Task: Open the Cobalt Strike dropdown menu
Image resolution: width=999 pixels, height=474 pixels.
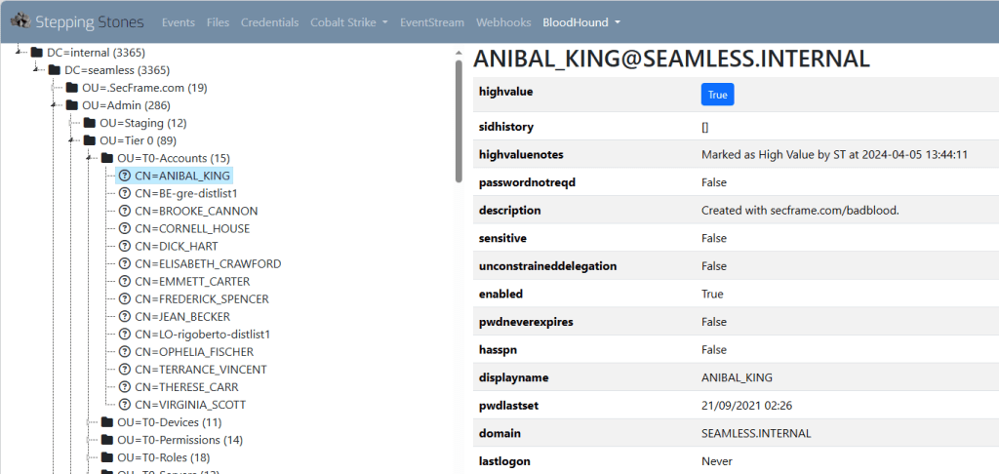Action: coord(348,21)
